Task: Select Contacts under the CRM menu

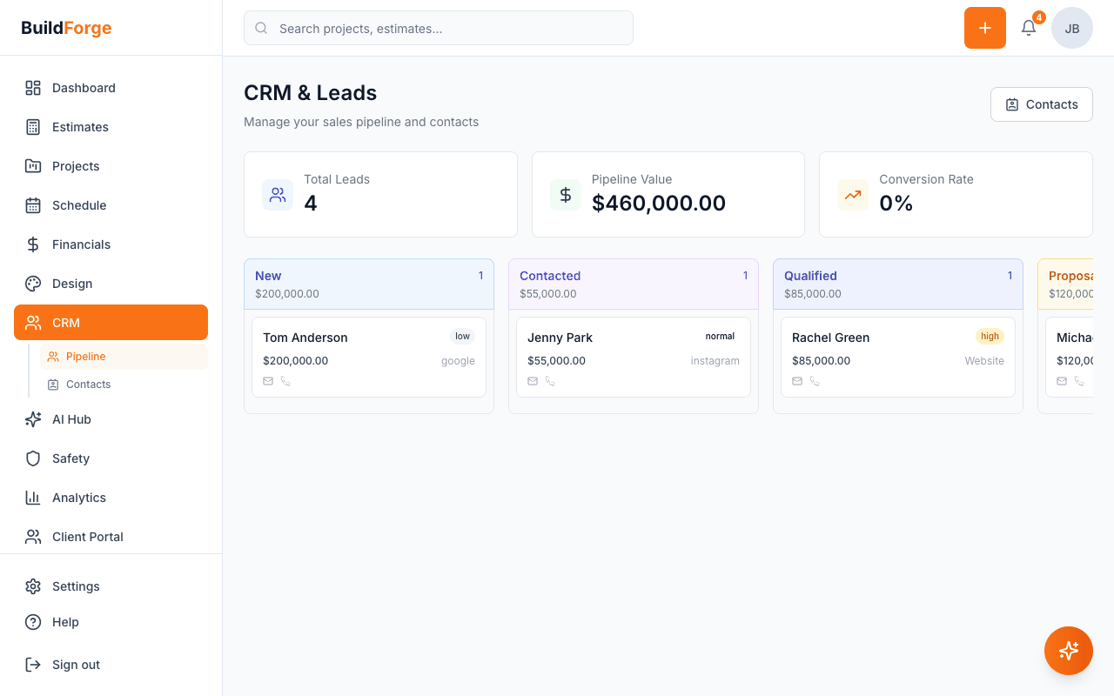Action: [89, 384]
